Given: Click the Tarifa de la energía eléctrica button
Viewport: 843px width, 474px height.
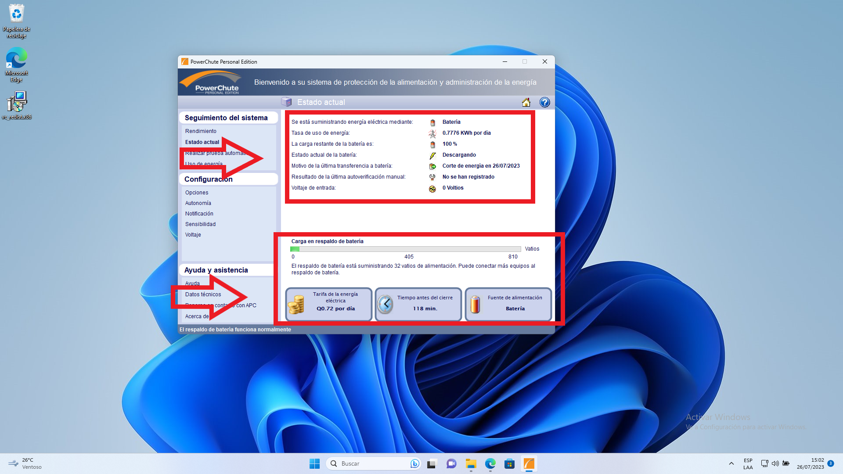Looking at the screenshot, I should click(x=335, y=305).
